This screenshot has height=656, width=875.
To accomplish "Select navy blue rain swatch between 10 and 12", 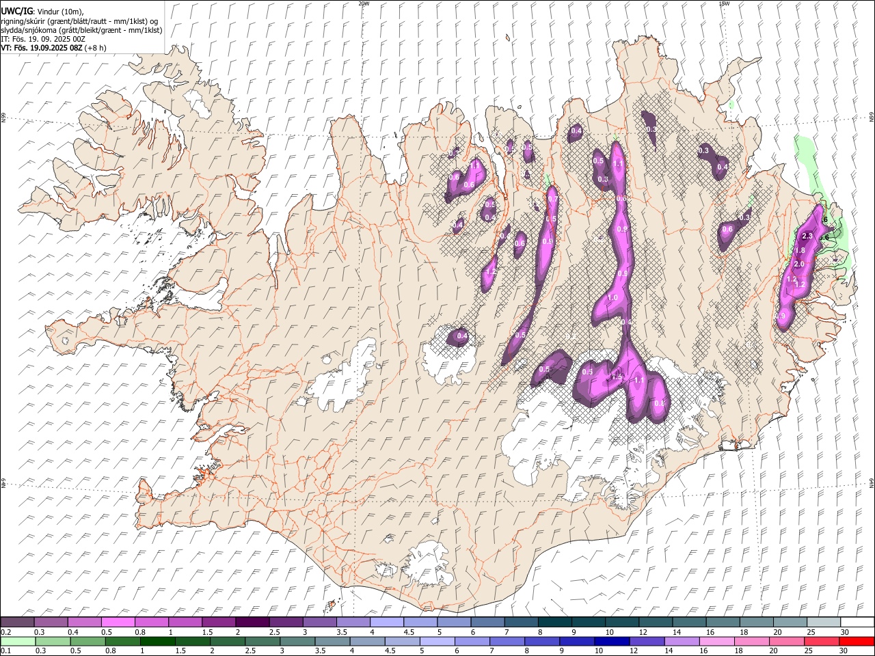I will 611,641.
